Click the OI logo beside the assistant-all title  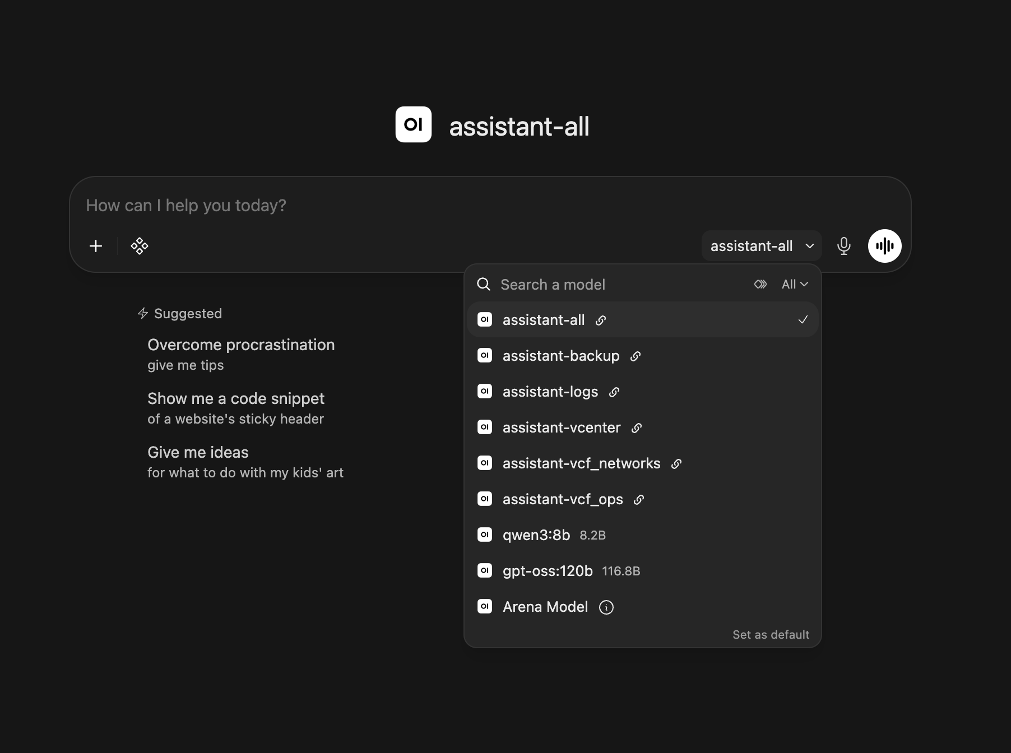point(414,124)
